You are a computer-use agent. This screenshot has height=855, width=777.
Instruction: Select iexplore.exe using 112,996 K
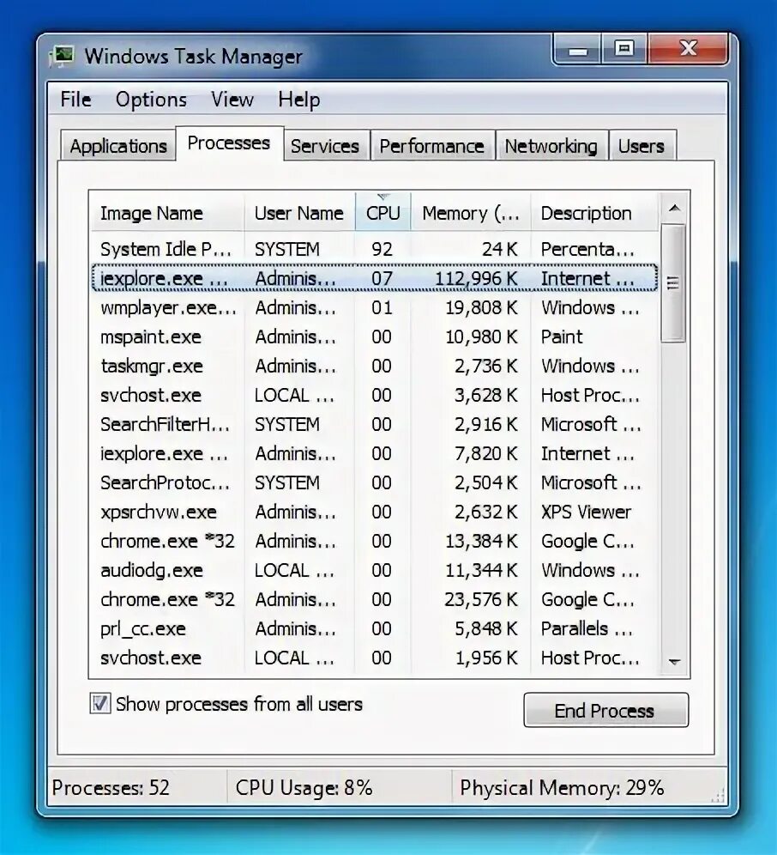(374, 278)
